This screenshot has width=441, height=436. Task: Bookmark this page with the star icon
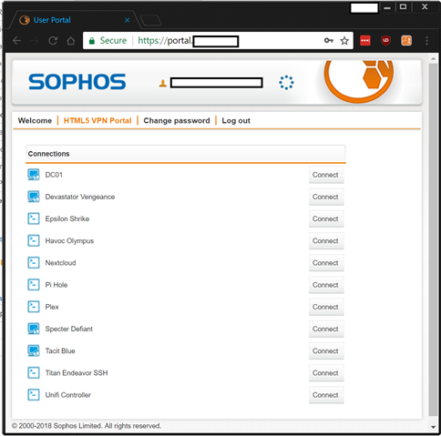coord(344,41)
